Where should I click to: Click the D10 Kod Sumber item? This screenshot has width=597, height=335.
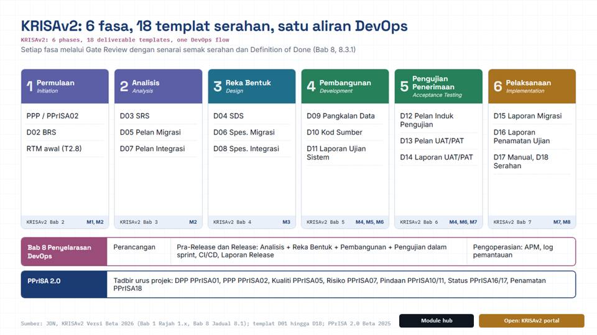345,132
